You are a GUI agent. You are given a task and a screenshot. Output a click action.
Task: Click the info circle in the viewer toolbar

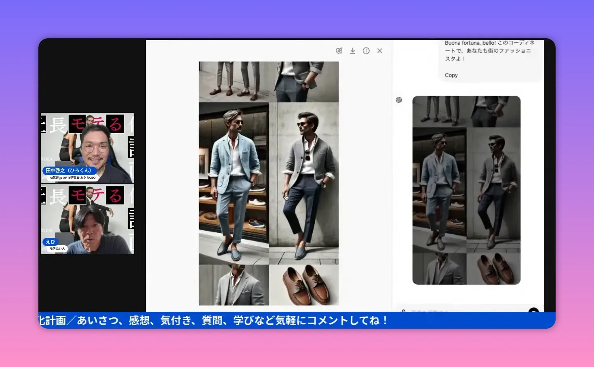tap(366, 50)
